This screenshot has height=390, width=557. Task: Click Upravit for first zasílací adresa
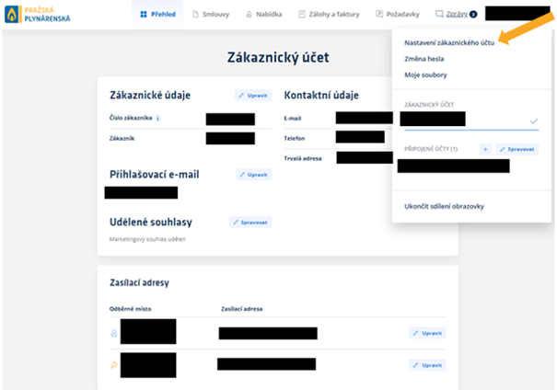click(427, 332)
